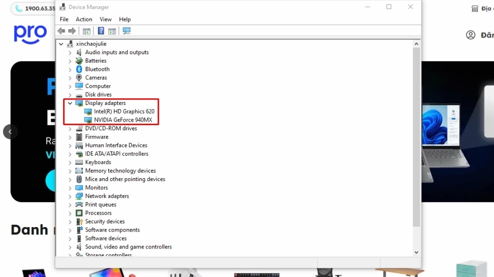
Task: Expand the Monitors chevron
Action: (x=70, y=188)
